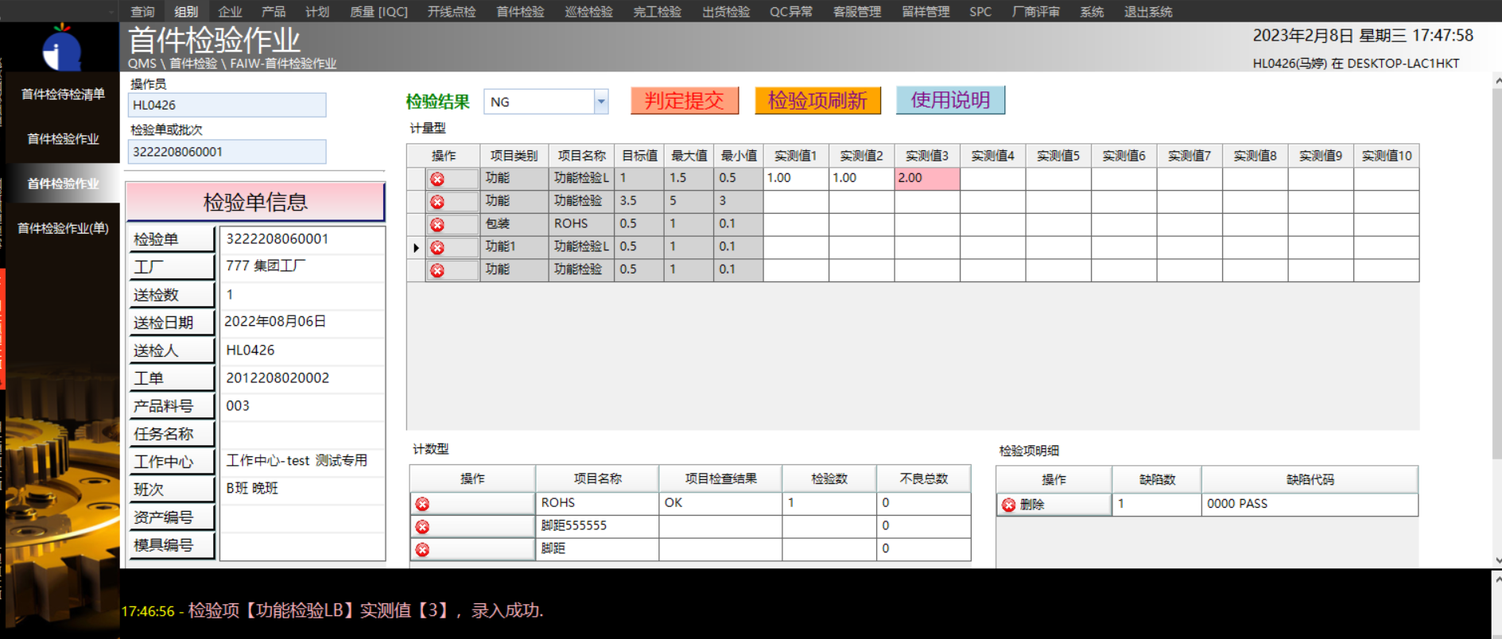Click the application logo at top left
Image resolution: width=1502 pixels, height=639 pixels.
click(x=62, y=48)
